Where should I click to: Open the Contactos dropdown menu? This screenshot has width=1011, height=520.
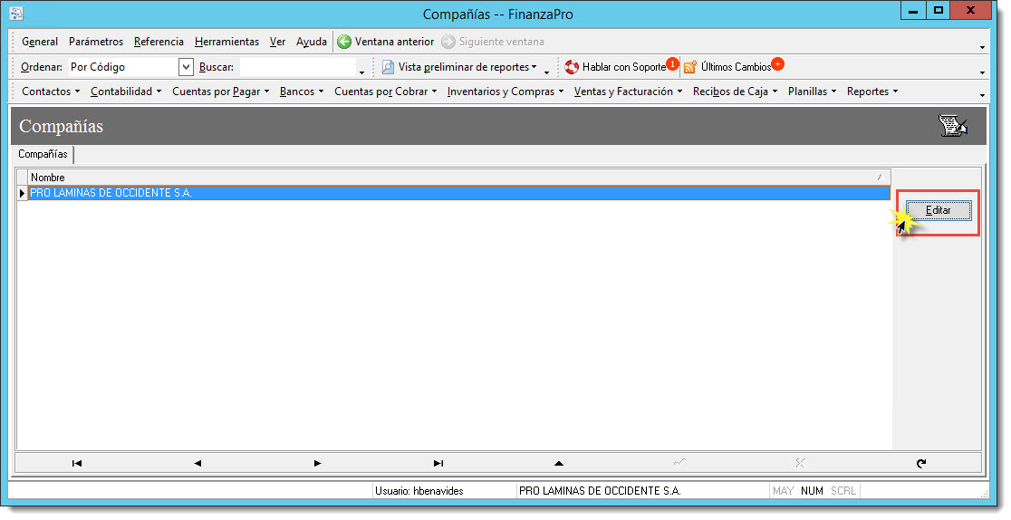tap(51, 91)
